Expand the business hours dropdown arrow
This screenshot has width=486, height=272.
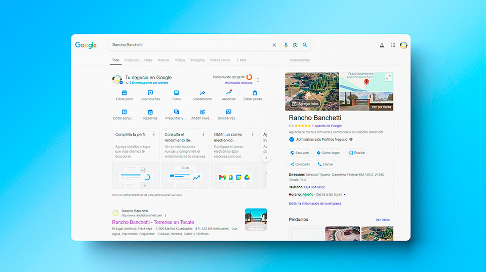pyautogui.click(x=345, y=194)
